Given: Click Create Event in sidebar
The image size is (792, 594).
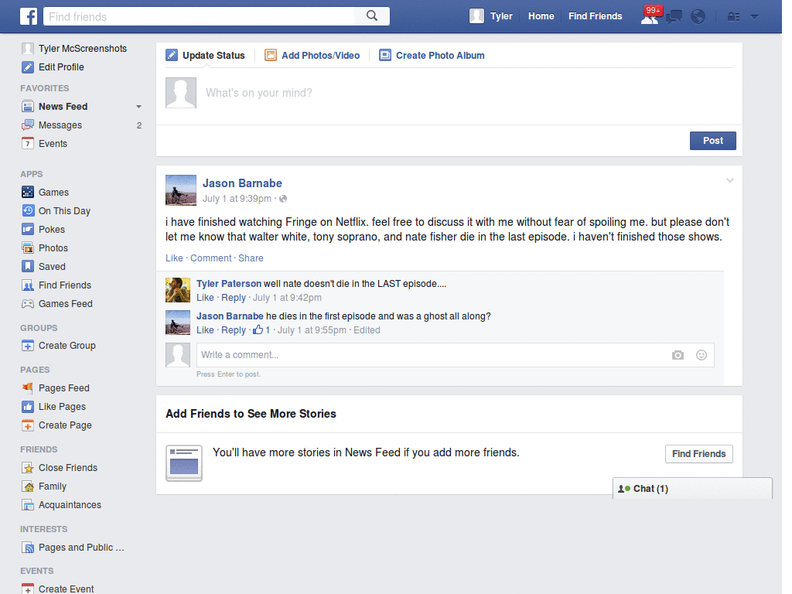Looking at the screenshot, I should click(57, 589).
